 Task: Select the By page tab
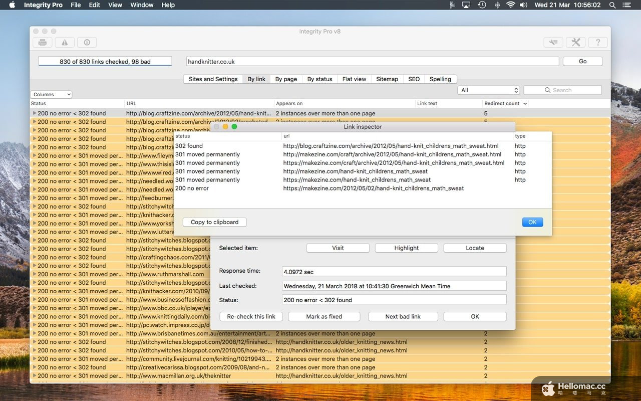[x=286, y=79]
